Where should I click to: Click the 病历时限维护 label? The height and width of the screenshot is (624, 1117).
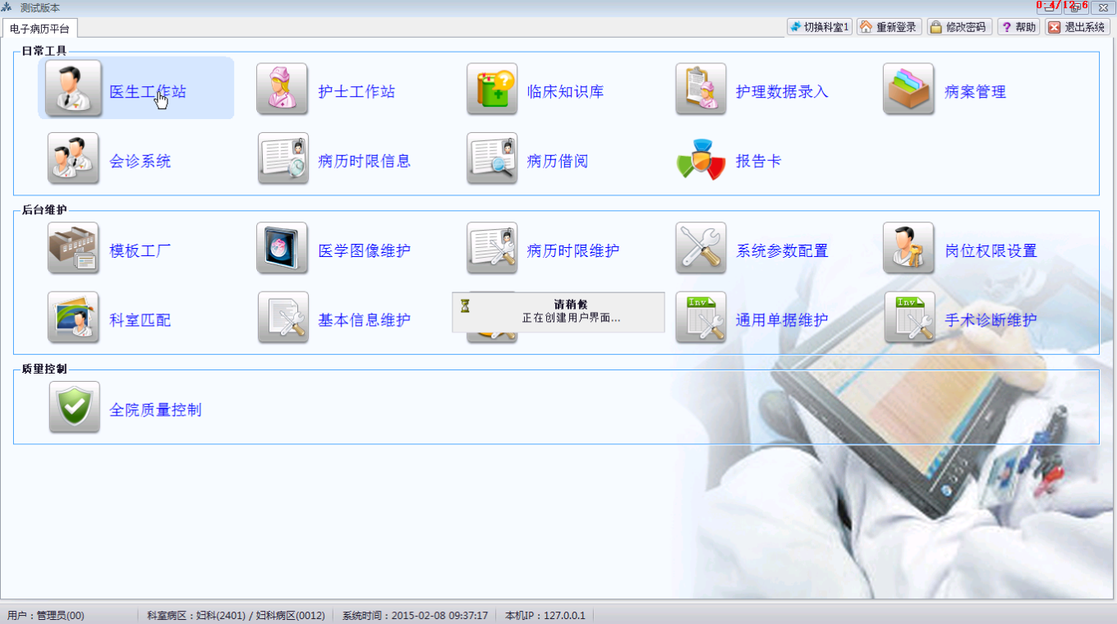tap(573, 251)
